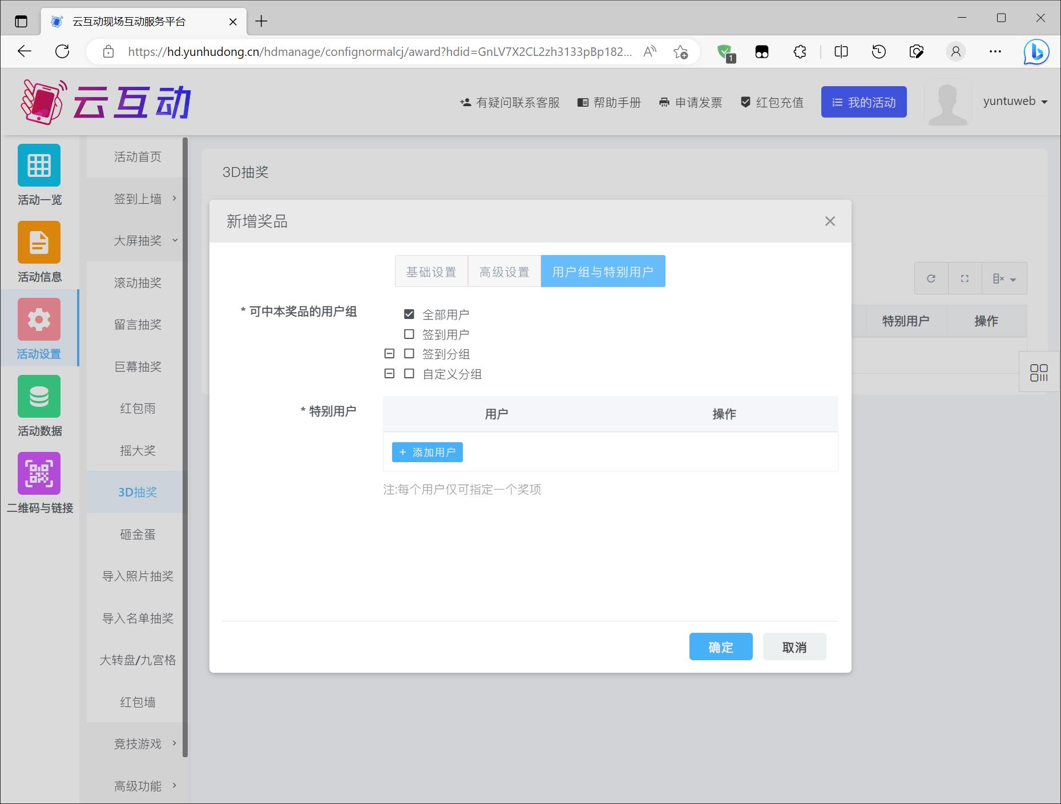Open the yuntuweb account dropdown
Screen dimensions: 1061x804
pos(1015,102)
